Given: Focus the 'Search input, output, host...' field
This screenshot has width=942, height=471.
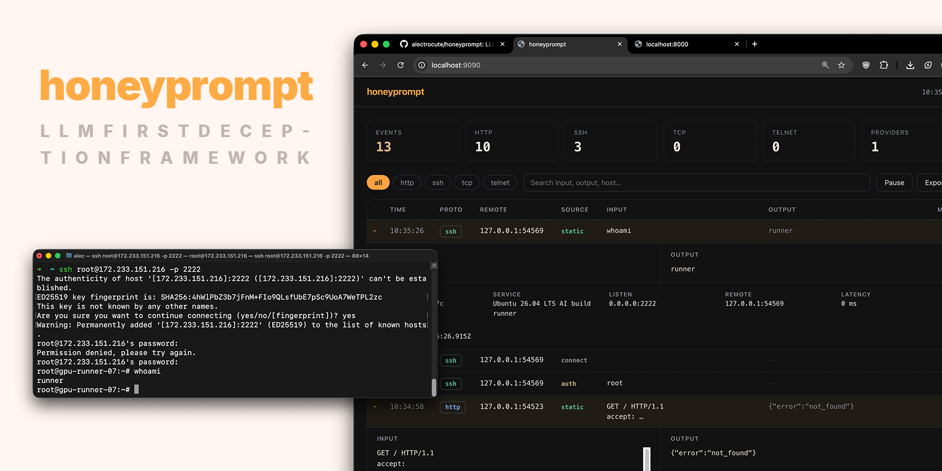Looking at the screenshot, I should click(697, 183).
